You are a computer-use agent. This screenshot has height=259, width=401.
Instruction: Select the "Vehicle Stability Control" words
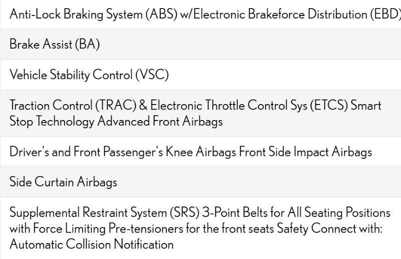coord(71,75)
